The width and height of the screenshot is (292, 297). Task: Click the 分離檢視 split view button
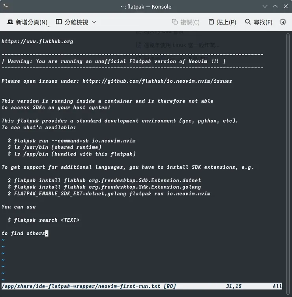click(x=72, y=22)
